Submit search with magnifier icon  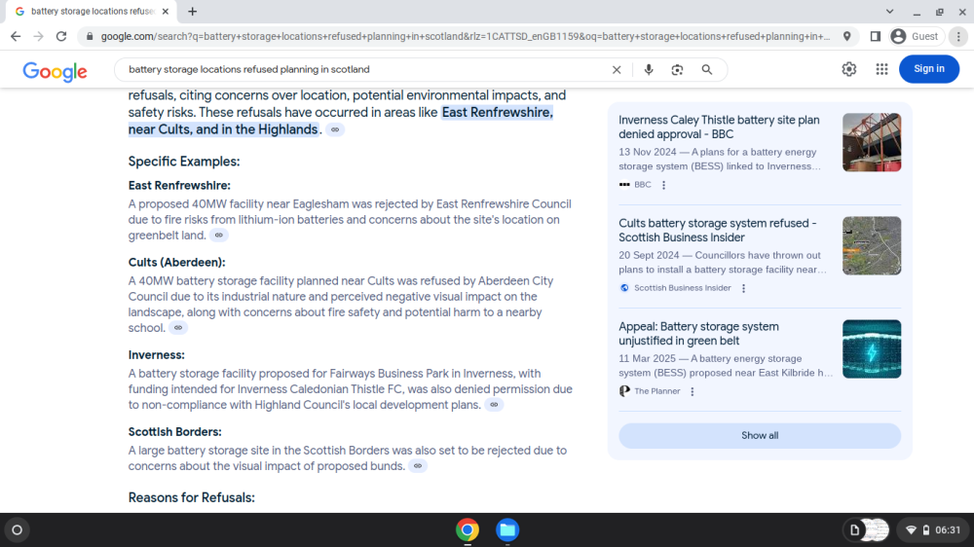click(x=707, y=69)
